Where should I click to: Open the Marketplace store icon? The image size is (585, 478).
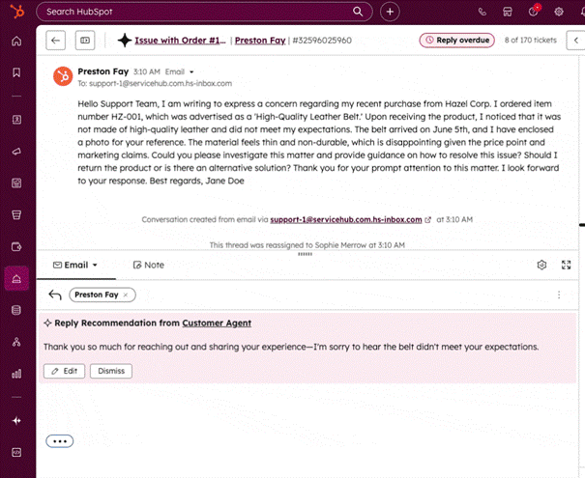click(x=508, y=12)
